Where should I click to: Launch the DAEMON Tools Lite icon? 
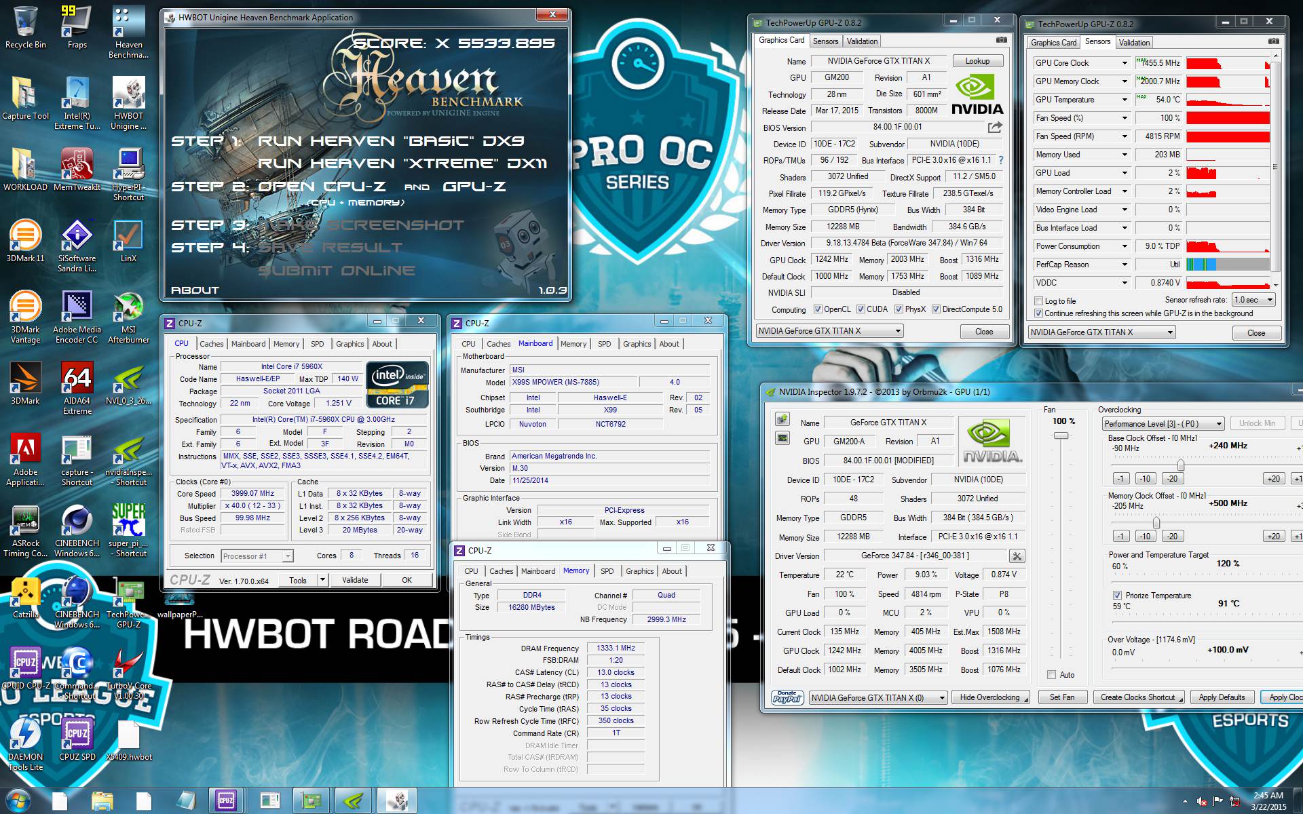click(x=26, y=745)
